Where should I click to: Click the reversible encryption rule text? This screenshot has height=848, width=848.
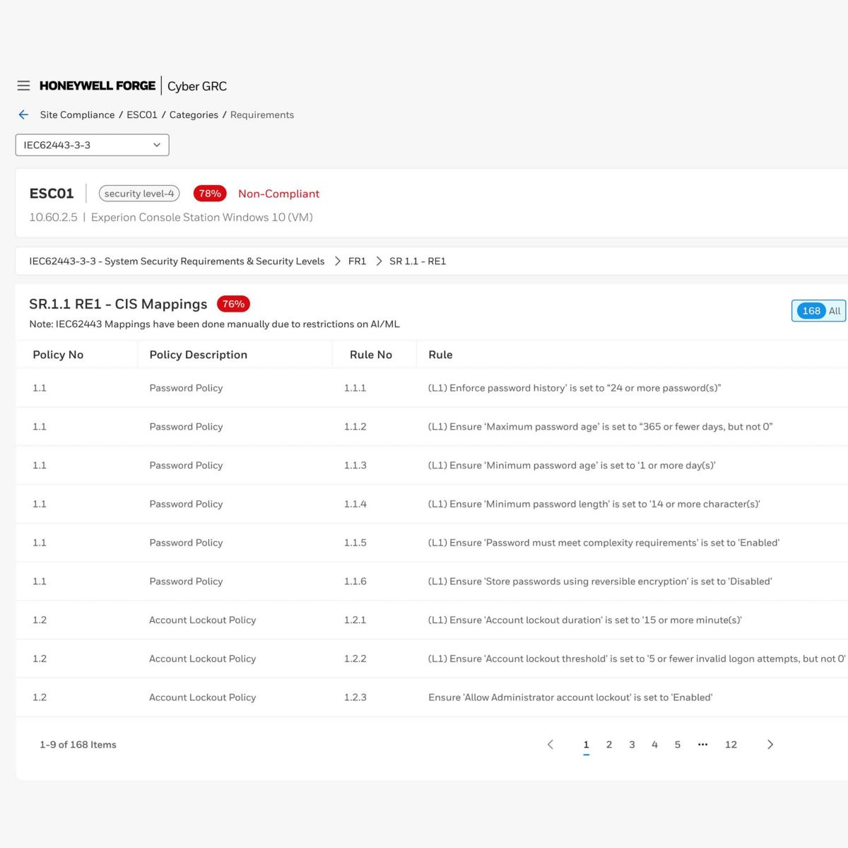point(600,581)
